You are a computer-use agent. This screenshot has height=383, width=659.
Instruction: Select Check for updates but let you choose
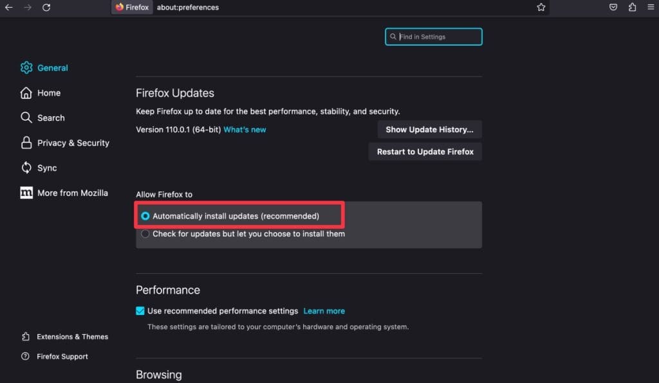[x=145, y=234]
